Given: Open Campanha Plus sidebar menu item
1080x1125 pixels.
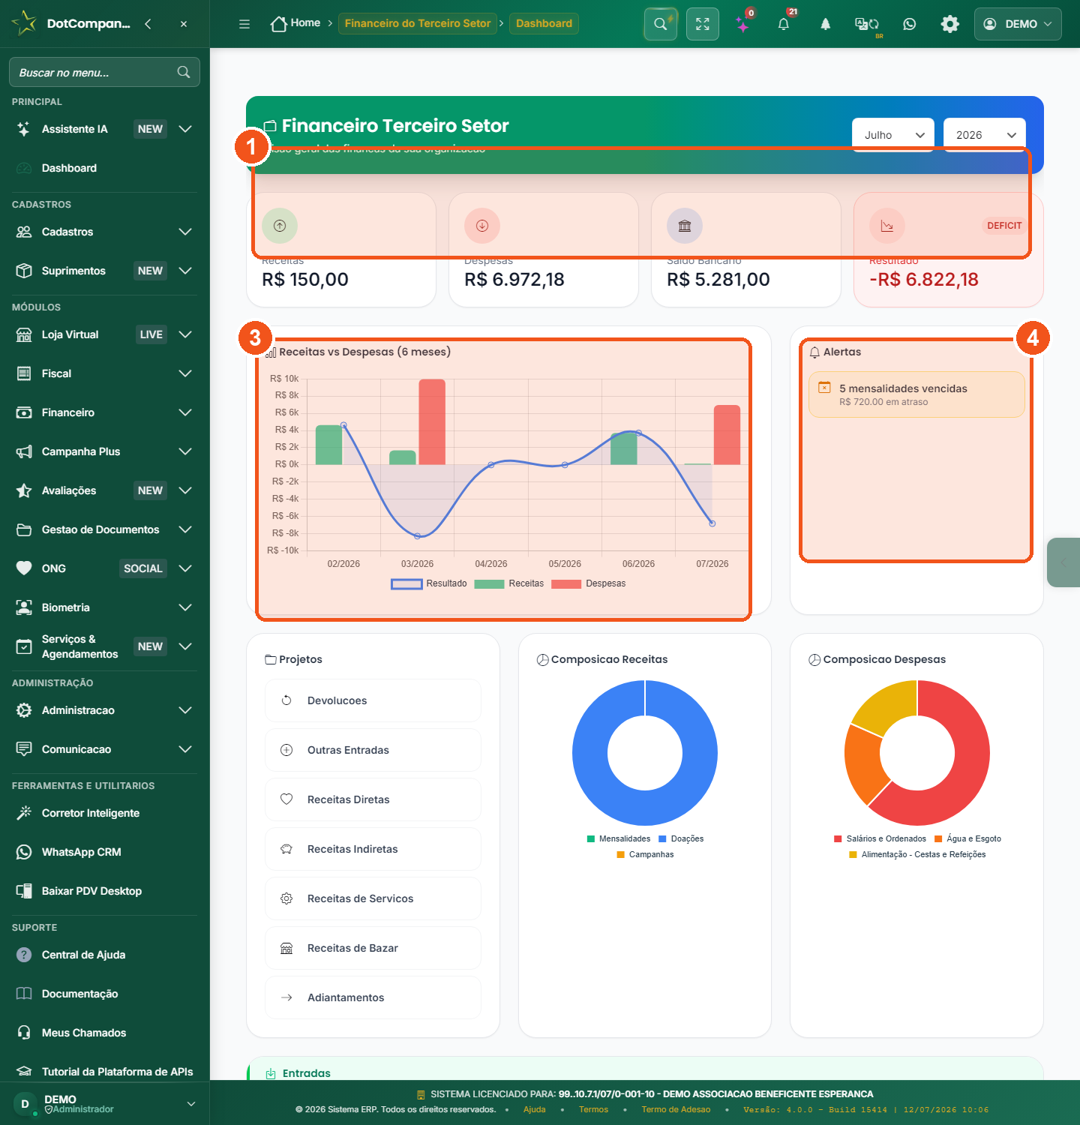Looking at the screenshot, I should 104,451.
